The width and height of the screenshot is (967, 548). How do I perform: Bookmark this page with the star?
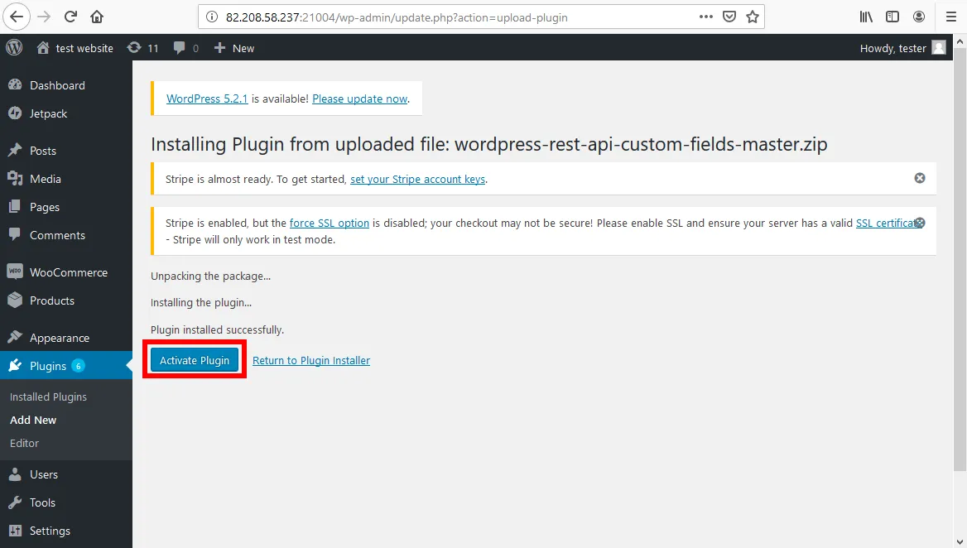pyautogui.click(x=753, y=17)
